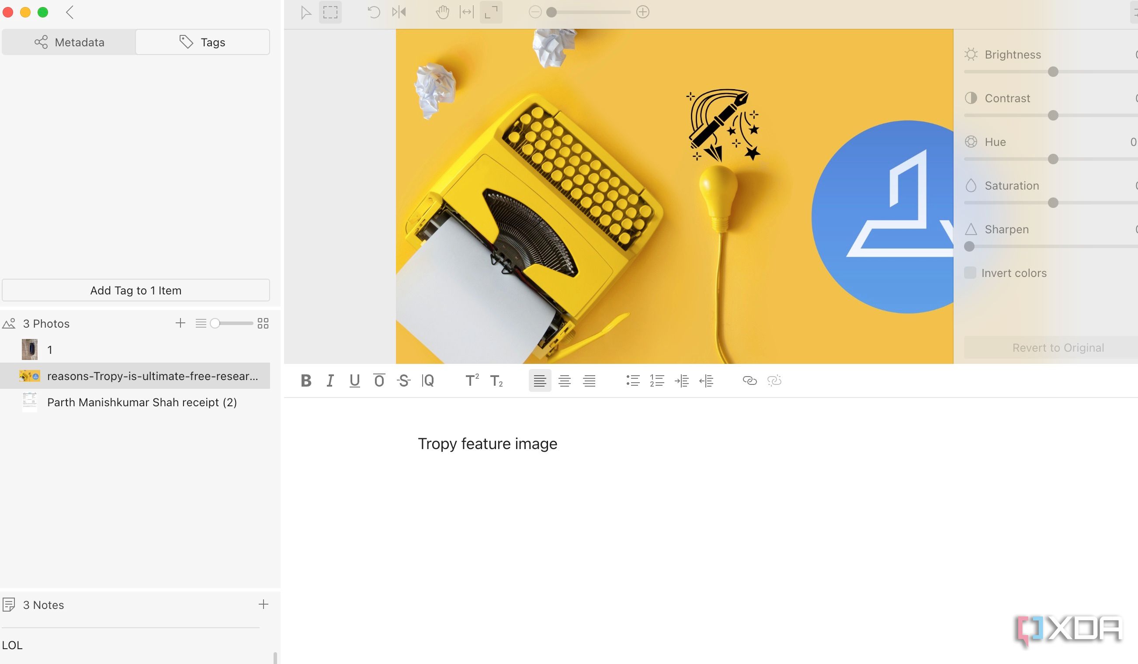The width and height of the screenshot is (1138, 664).
Task: Switch photos panel to list view
Action: (x=201, y=323)
